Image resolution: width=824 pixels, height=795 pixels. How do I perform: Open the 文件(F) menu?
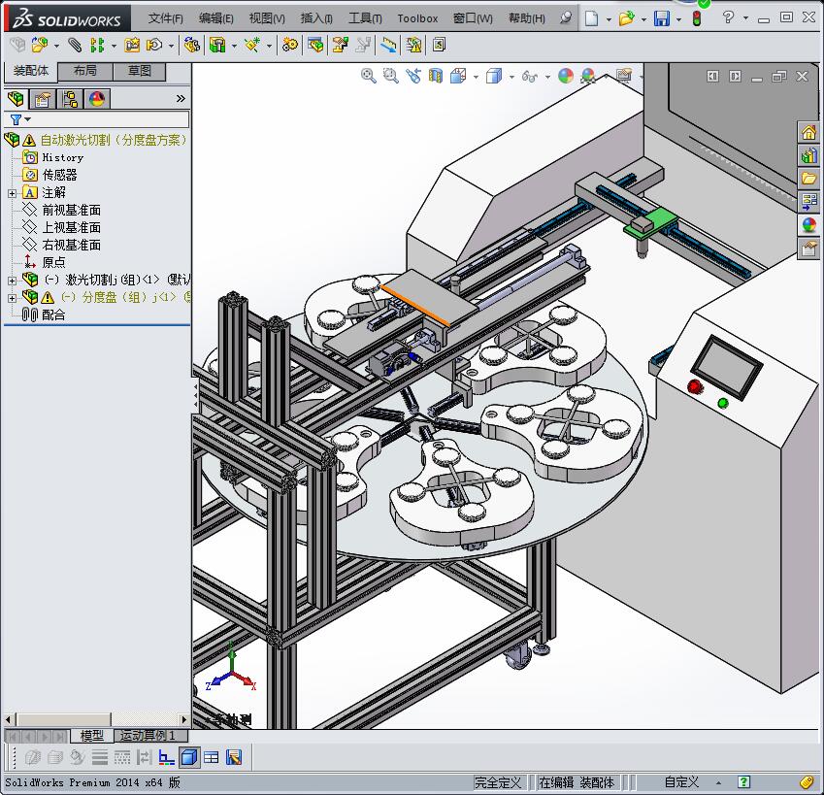(x=166, y=18)
